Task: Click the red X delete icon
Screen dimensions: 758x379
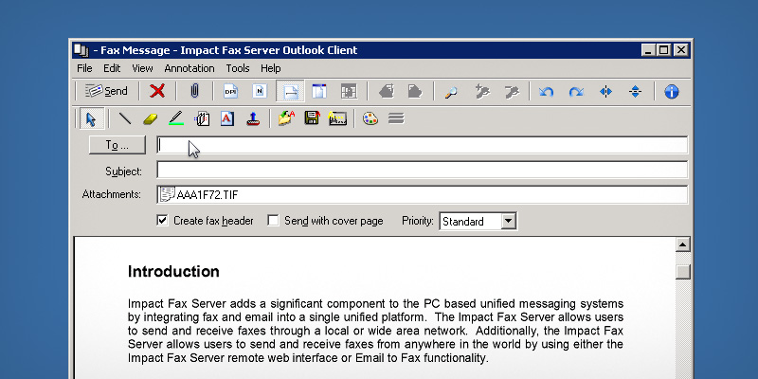Action: [x=157, y=91]
